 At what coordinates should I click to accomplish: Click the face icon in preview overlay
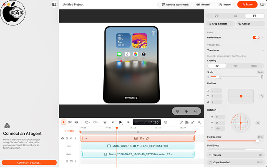tap(177, 111)
